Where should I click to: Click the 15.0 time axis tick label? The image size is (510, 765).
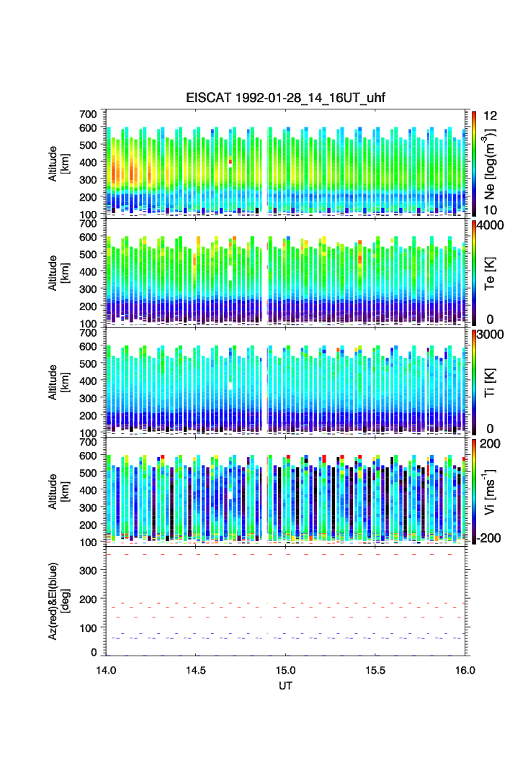click(x=285, y=670)
